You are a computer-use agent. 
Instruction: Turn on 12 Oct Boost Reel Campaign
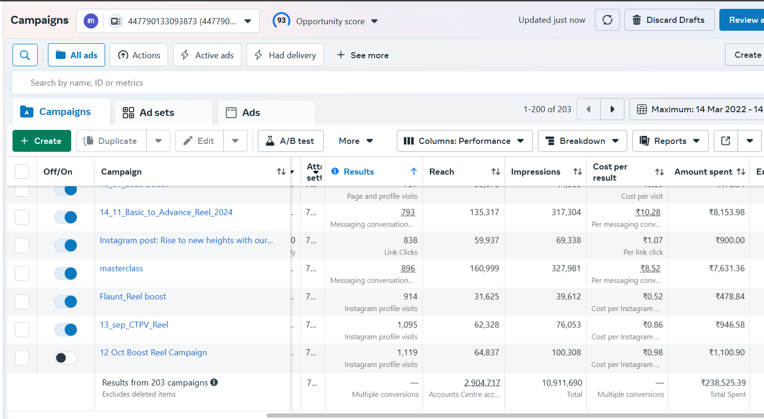[66, 358]
